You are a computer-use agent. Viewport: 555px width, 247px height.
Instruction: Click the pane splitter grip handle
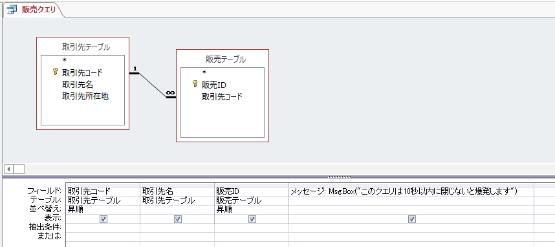tap(340, 177)
